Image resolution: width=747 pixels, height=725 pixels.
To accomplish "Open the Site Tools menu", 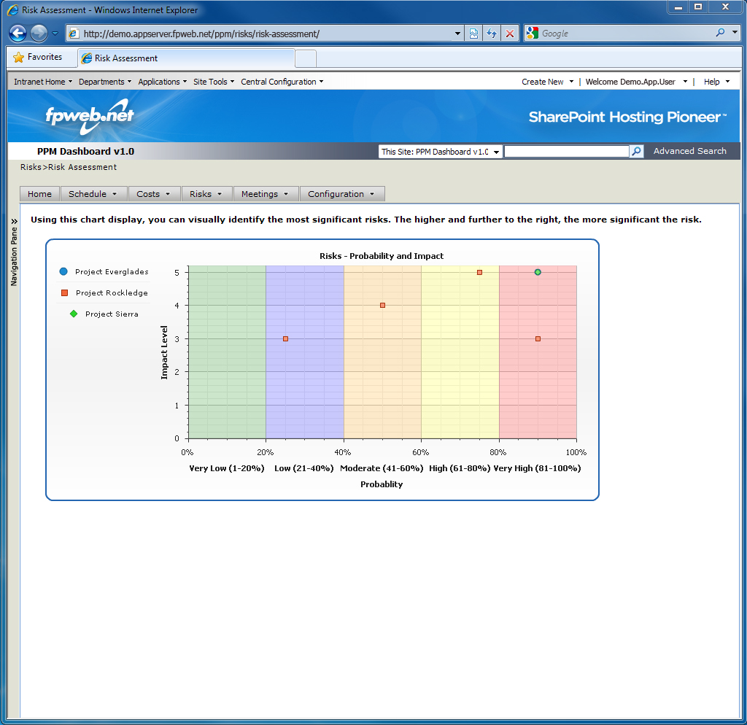I will pos(213,82).
